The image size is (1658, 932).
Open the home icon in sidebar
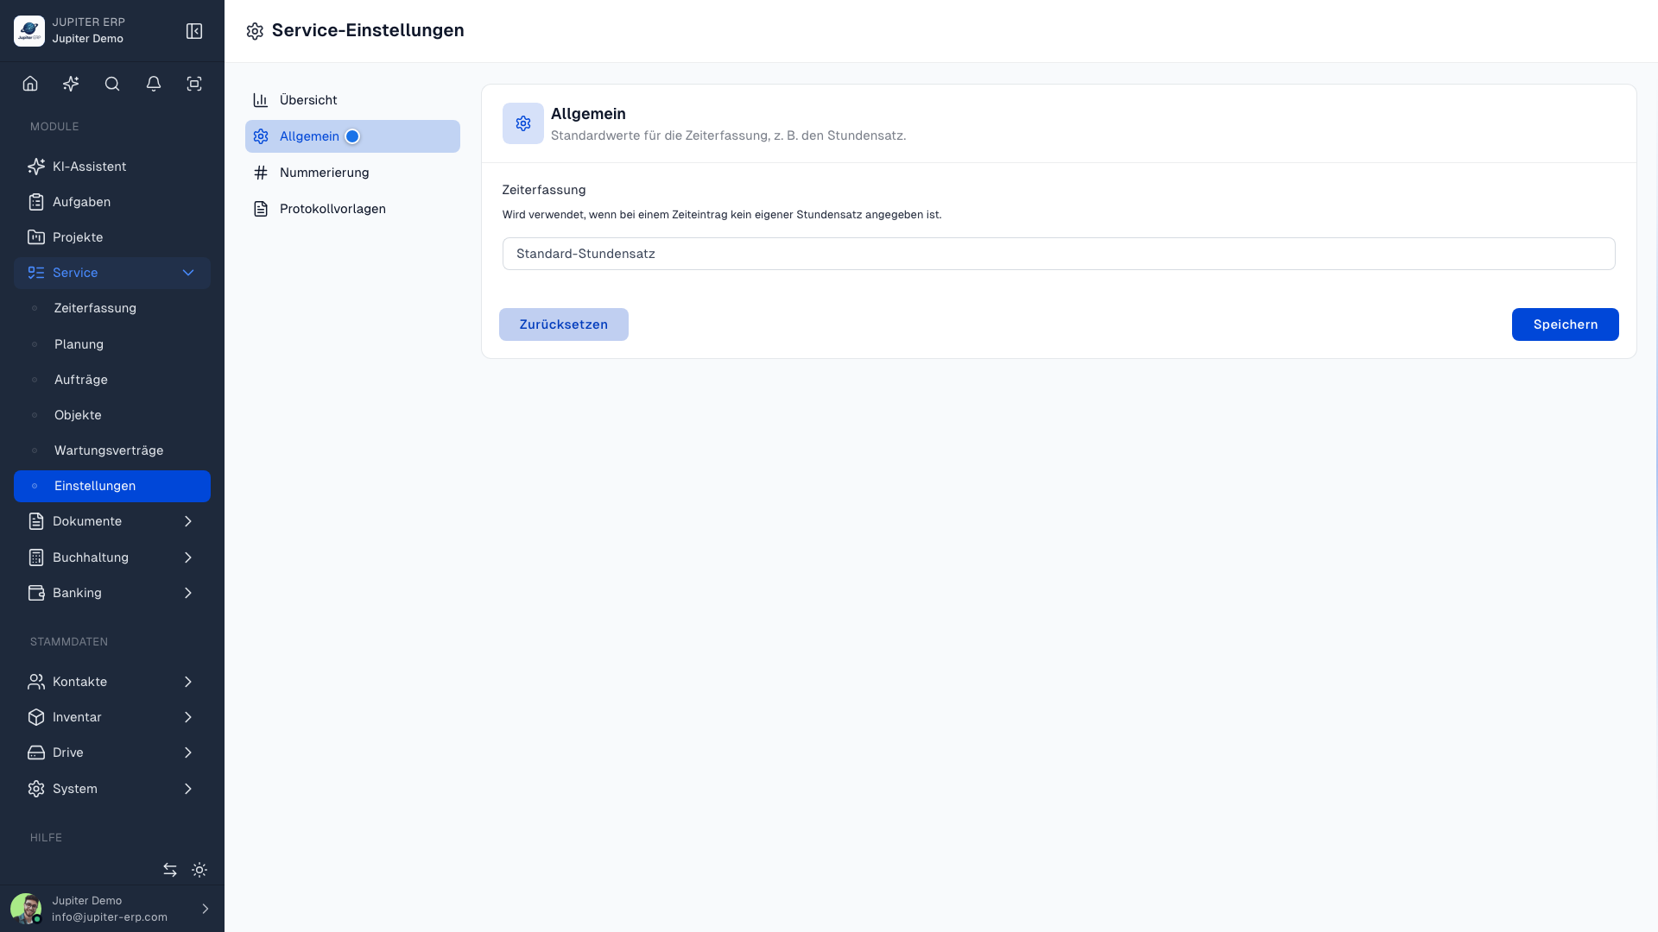pyautogui.click(x=30, y=84)
